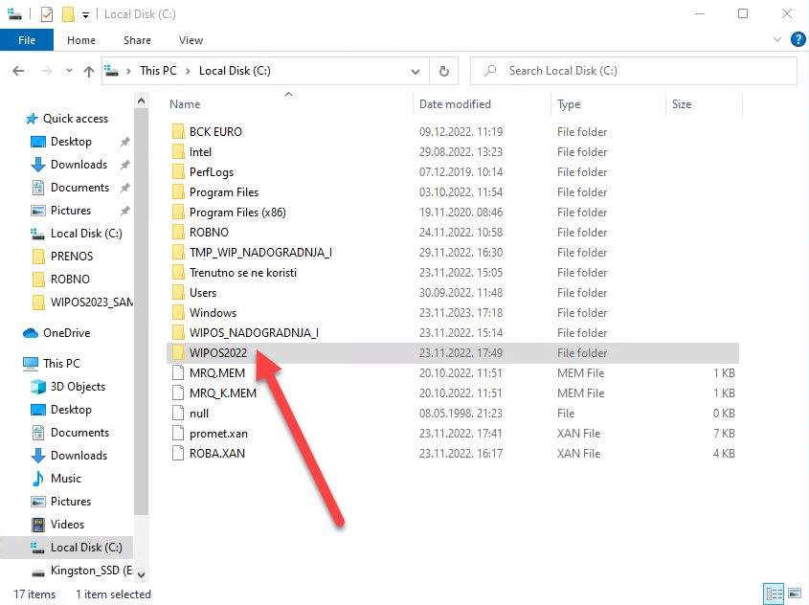Image resolution: width=809 pixels, height=605 pixels.
Task: Select the WIPOS_NADOGRADNJA_I folder
Action: point(254,333)
